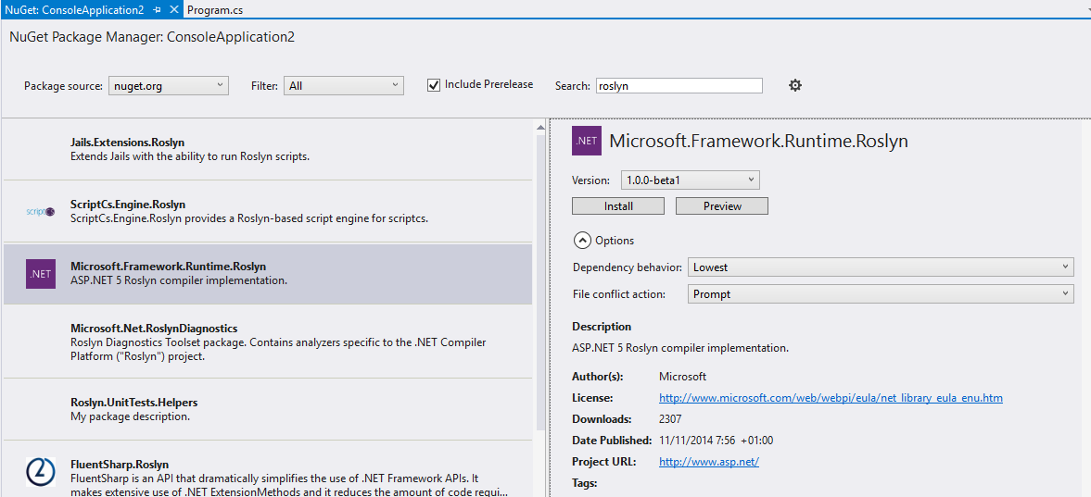Click the large .NET icon in details pane

click(587, 142)
